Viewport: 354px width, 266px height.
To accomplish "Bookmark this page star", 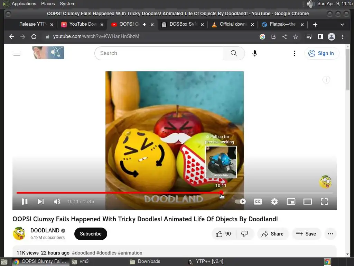I will click(x=296, y=37).
